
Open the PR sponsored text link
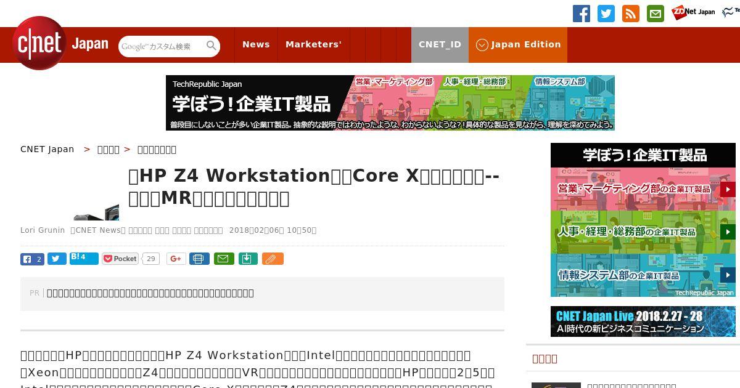[x=150, y=293]
